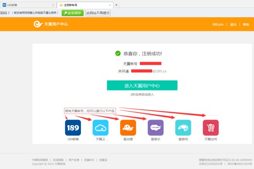Click the 189邮箱 tab favicon
Viewport: 254px width, 169px height.
[x=4, y=5]
